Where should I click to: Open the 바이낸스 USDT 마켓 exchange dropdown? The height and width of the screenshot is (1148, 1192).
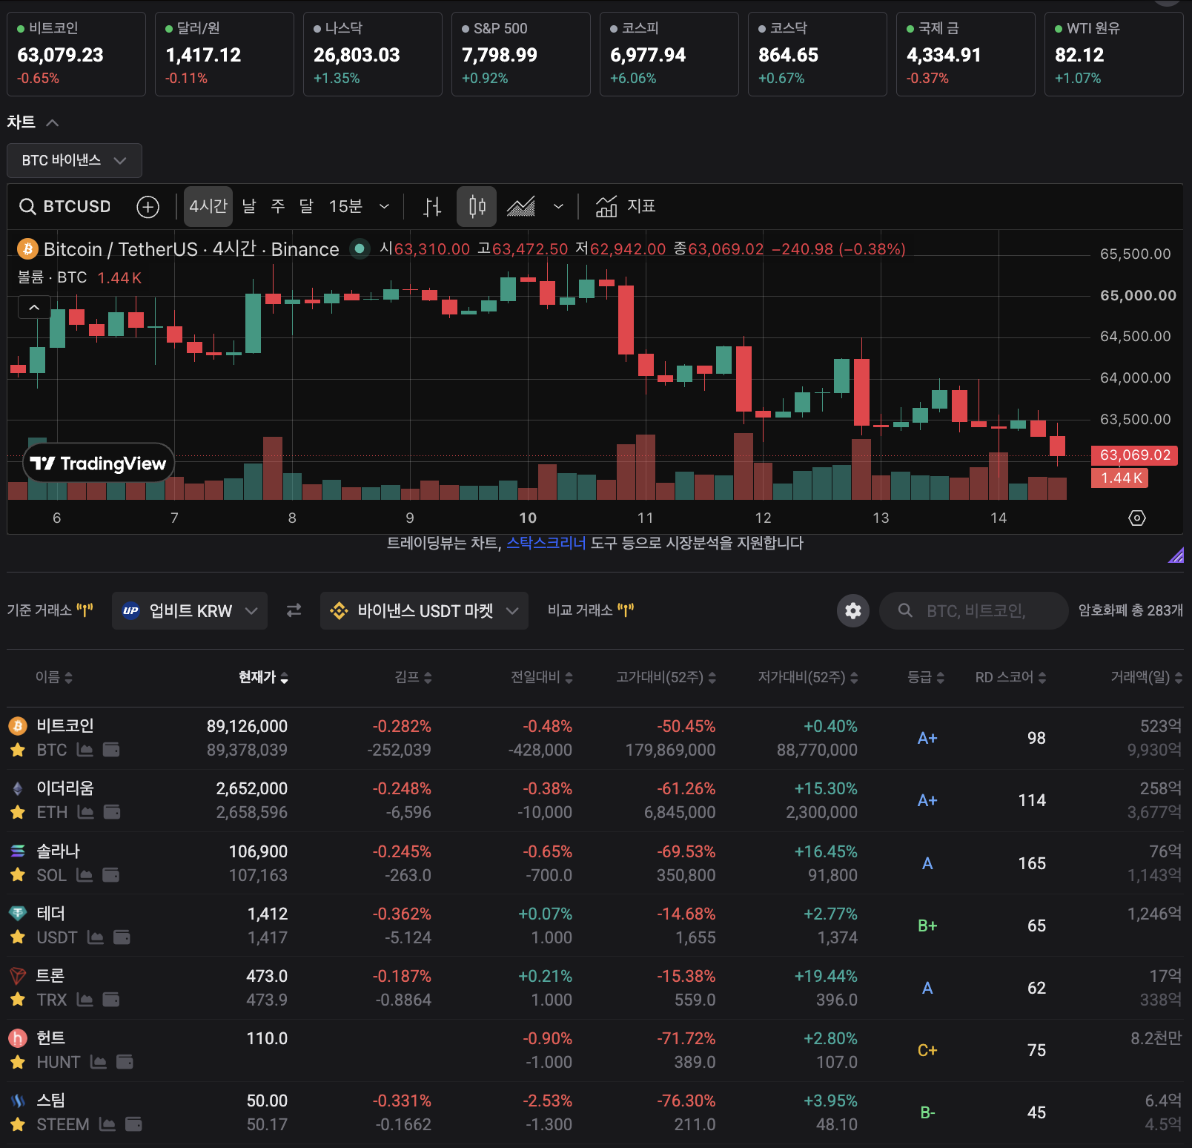424,610
